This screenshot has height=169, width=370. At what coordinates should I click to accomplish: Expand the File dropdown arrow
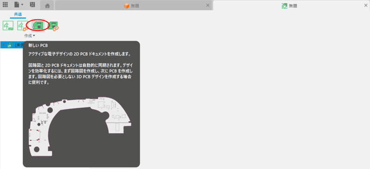tap(22, 5)
